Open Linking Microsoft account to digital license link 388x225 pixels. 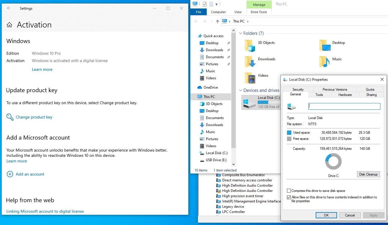pyautogui.click(x=45, y=211)
